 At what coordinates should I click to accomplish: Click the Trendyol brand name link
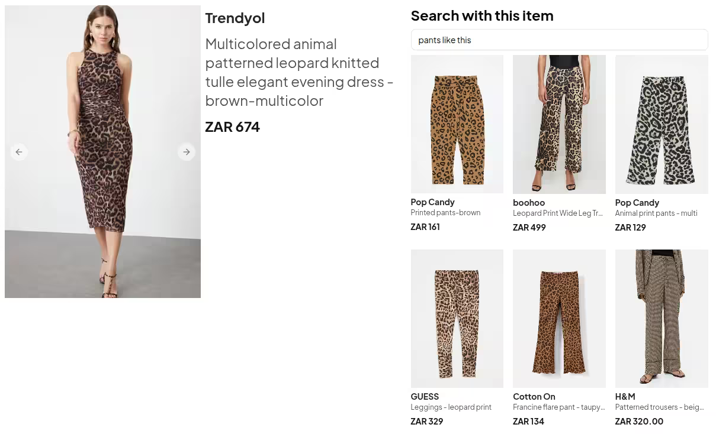235,18
